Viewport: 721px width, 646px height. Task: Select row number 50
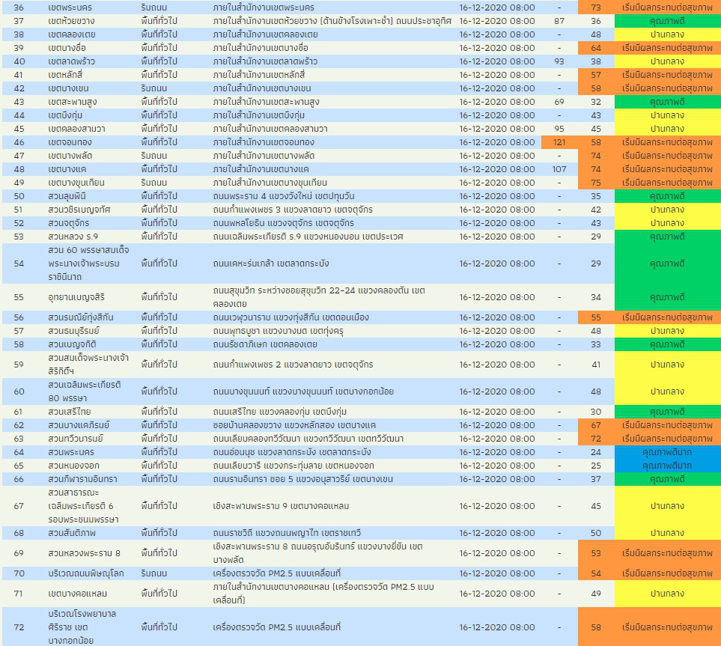pyautogui.click(x=19, y=196)
